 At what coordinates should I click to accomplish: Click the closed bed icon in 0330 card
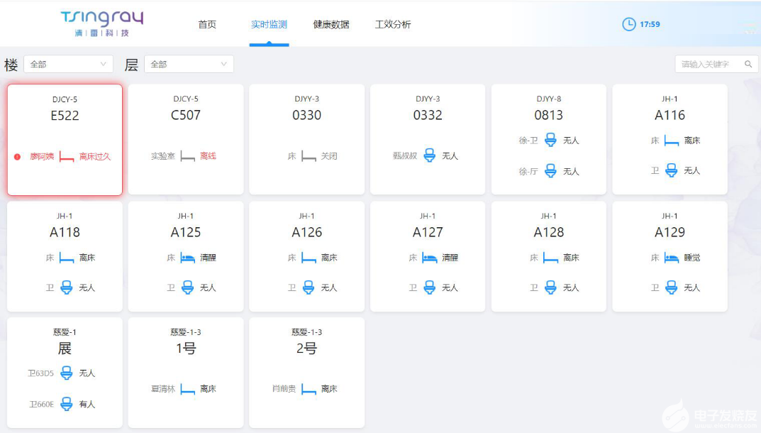pos(309,156)
